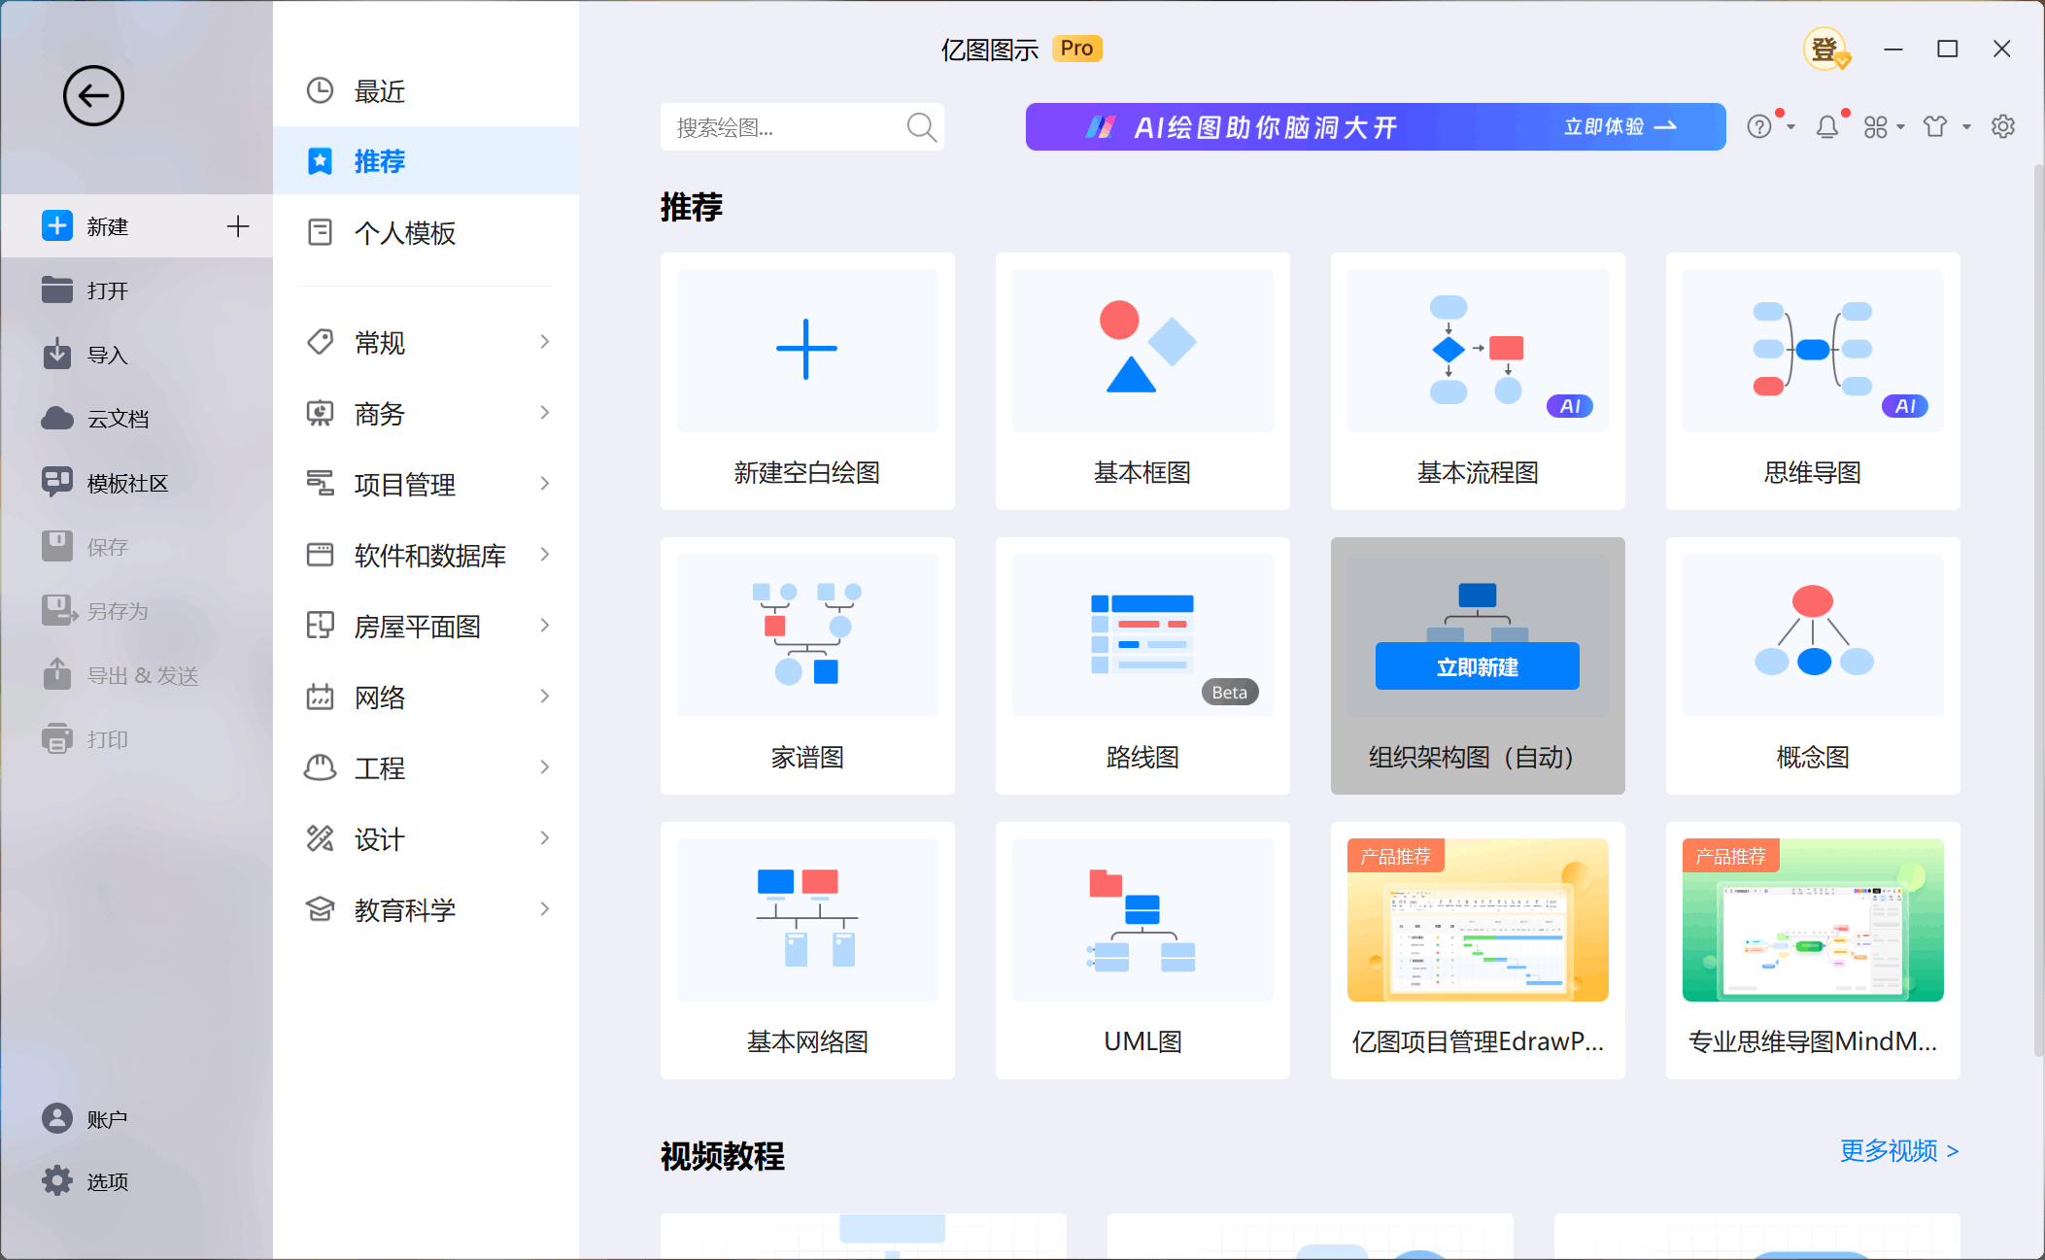This screenshot has height=1260, width=2045.
Task: Expand the 软件和数据库 category chevron
Action: 545,555
